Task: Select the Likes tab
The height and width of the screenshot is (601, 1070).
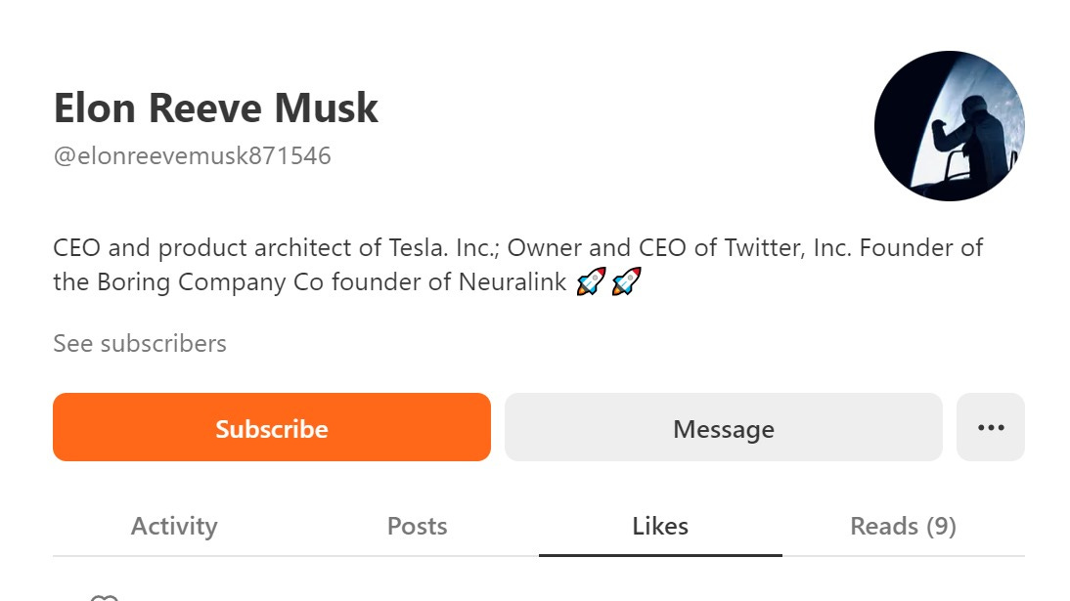Action: [x=660, y=526]
